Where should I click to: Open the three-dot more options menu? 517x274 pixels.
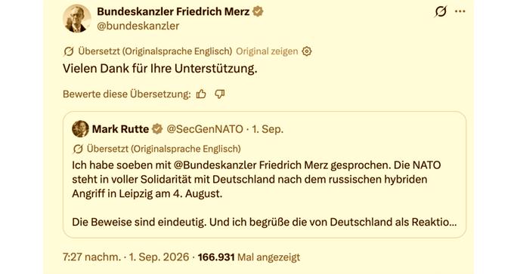click(460, 11)
